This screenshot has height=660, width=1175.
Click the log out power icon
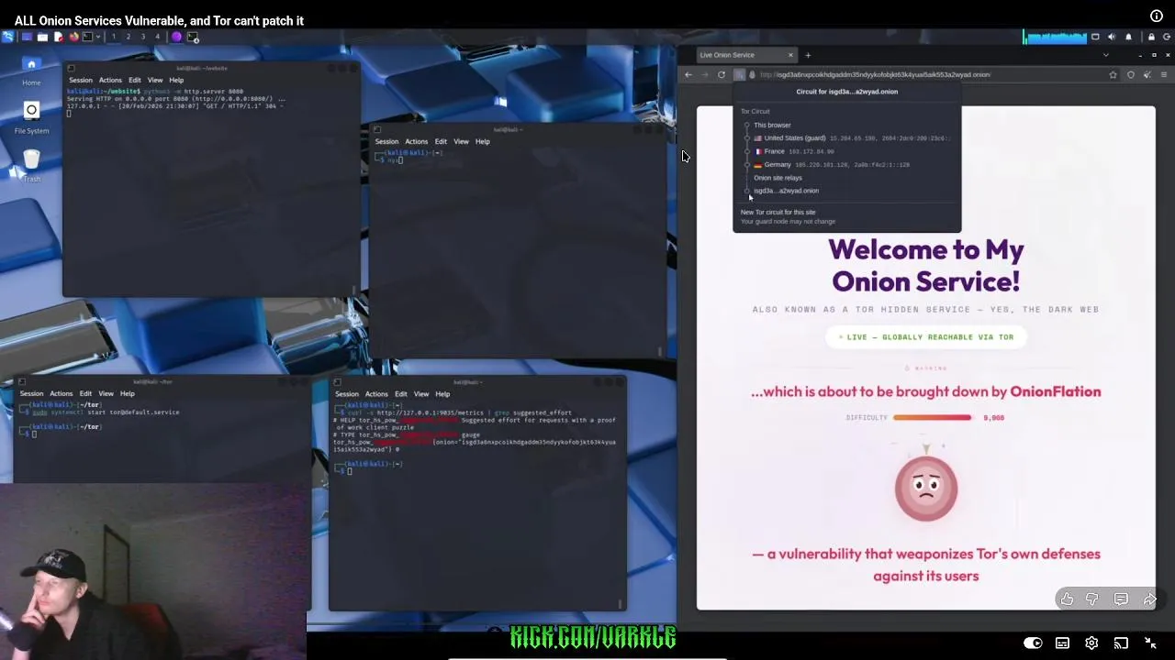click(x=1167, y=37)
